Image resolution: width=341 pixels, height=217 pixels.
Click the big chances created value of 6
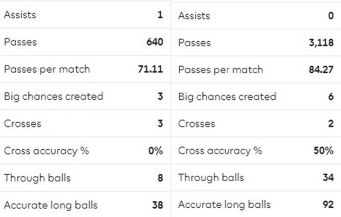coord(330,97)
